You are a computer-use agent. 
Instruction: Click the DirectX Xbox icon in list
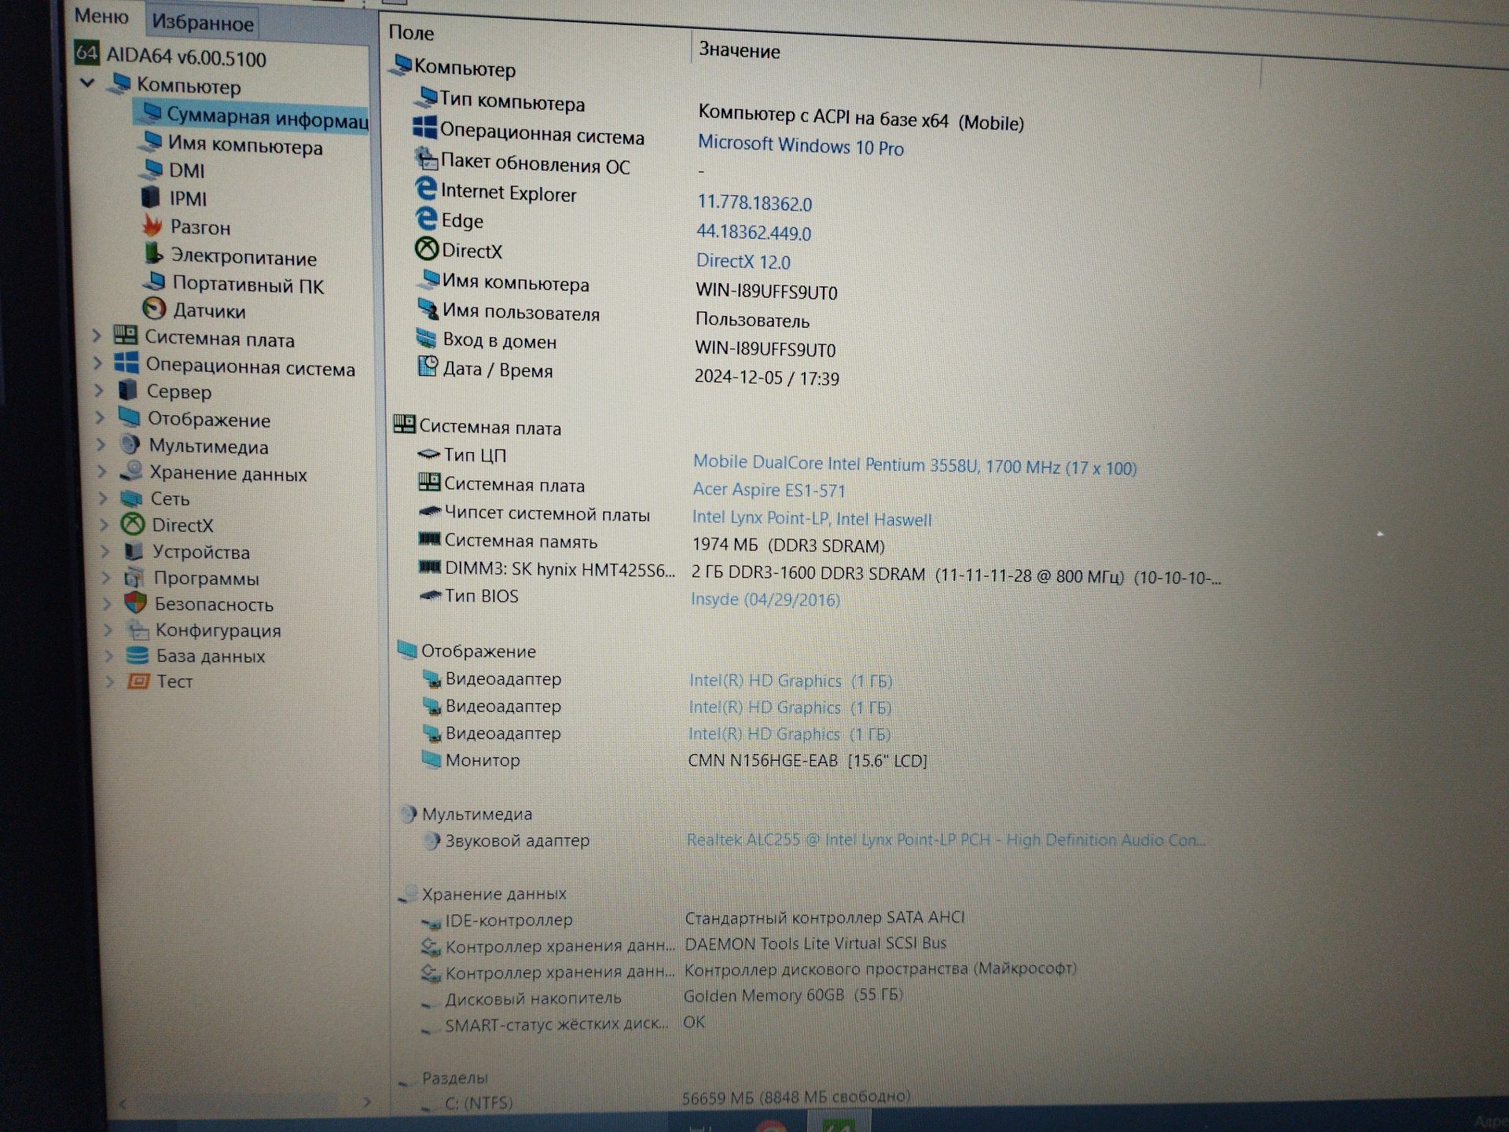click(427, 248)
